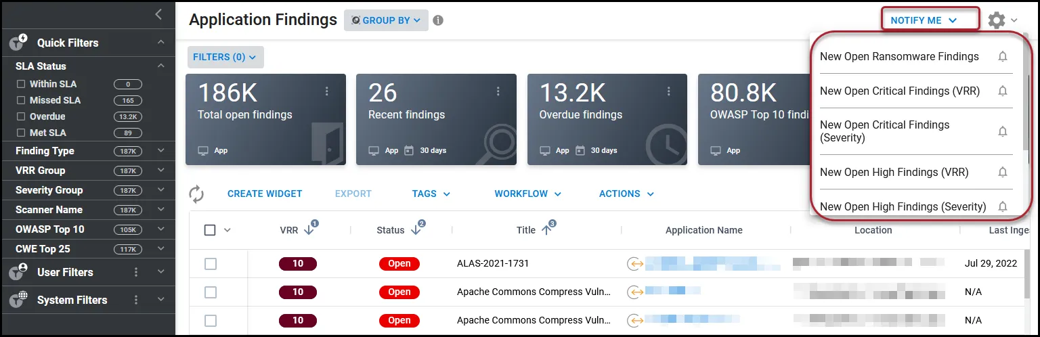Click bell for New Open Critical Findings (VRR)
This screenshot has height=337, width=1040.
1003,91
